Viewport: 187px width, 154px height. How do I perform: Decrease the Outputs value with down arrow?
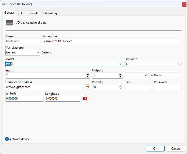coord(120,76)
